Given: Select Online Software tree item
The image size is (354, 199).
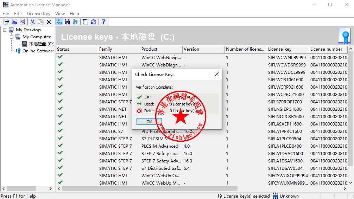Looking at the screenshot, I should pos(38,51).
